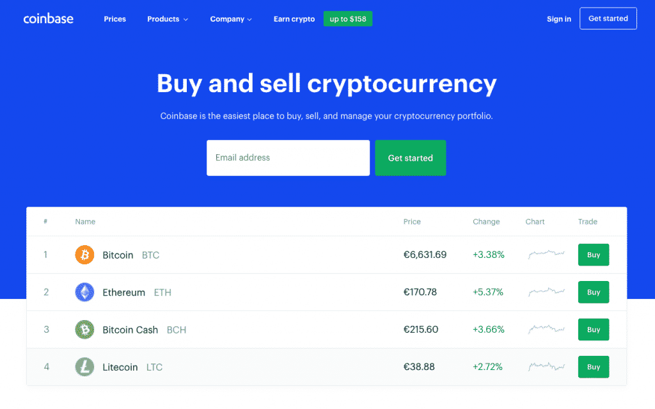Click the Ethereum diamond icon

[x=84, y=293]
